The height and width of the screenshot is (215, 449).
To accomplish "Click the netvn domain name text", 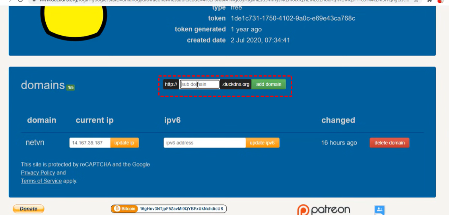I will click(35, 142).
